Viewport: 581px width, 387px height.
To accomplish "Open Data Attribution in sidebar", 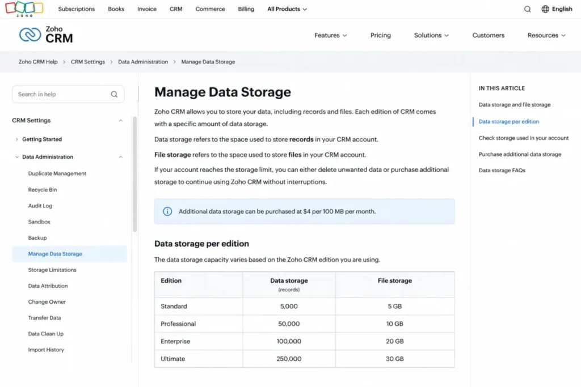I will (48, 286).
